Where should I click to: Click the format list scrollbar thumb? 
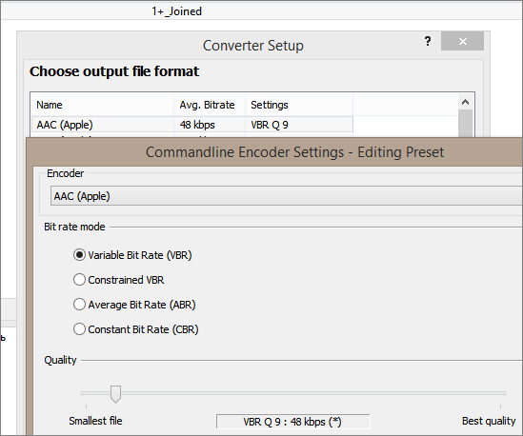[465, 124]
